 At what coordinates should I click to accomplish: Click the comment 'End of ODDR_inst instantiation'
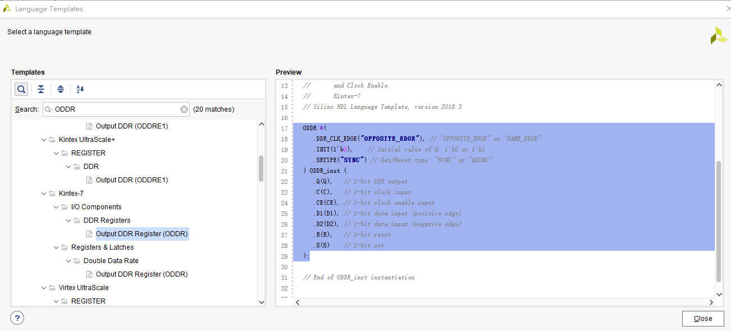359,277
